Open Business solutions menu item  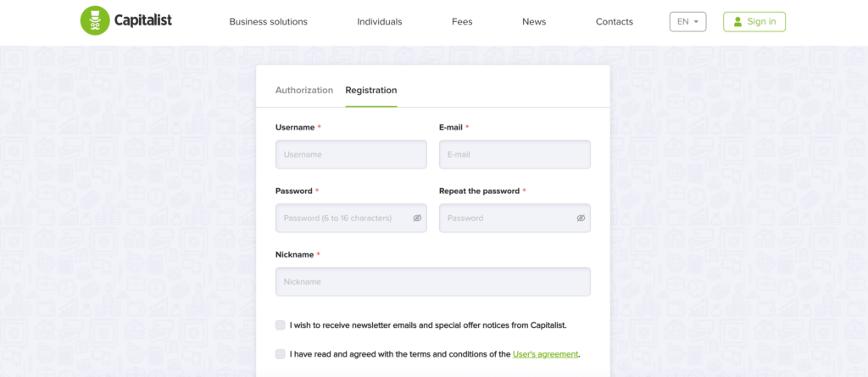point(269,21)
